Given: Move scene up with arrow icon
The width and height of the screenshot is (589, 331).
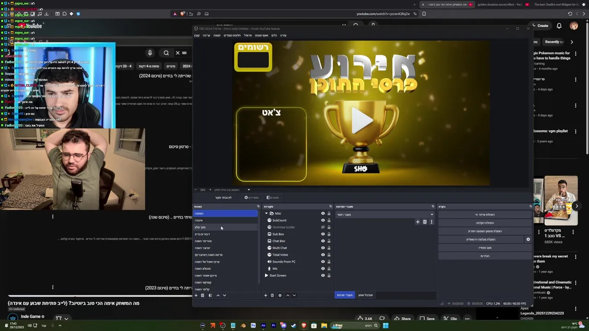Looking at the screenshot, I should [x=218, y=295].
